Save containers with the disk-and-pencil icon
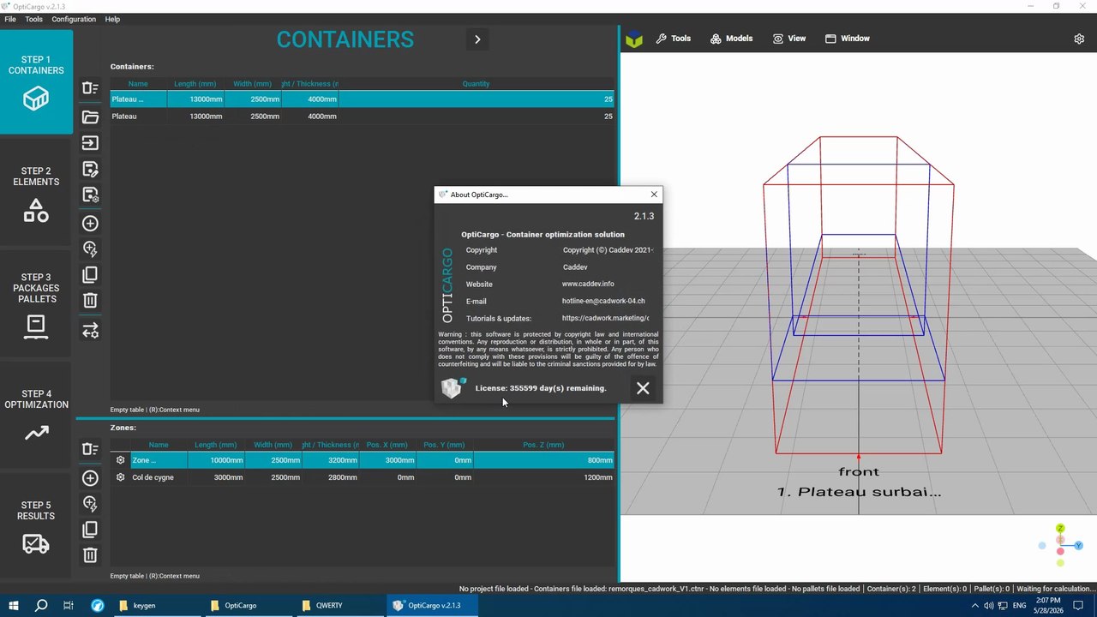1097x617 pixels. pos(90,170)
